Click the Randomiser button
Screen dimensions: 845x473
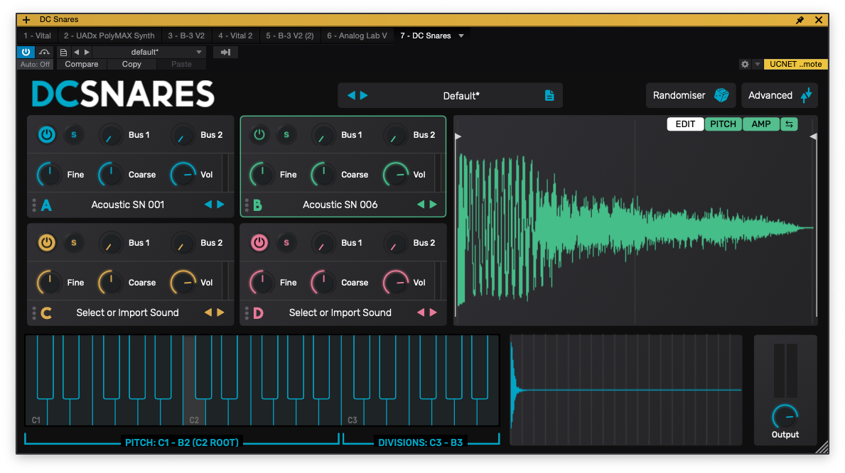(690, 95)
